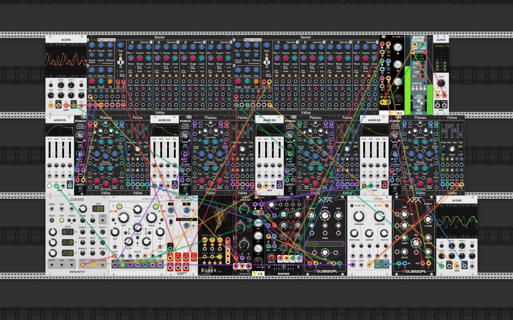Toggle the lit green RUN button on Clocked

(62, 220)
